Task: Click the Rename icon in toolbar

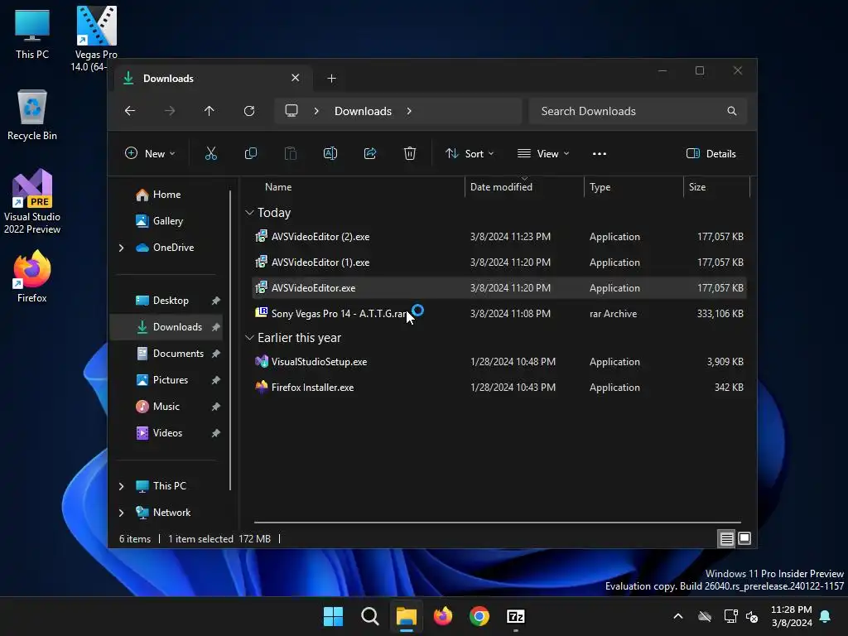Action: [330, 153]
